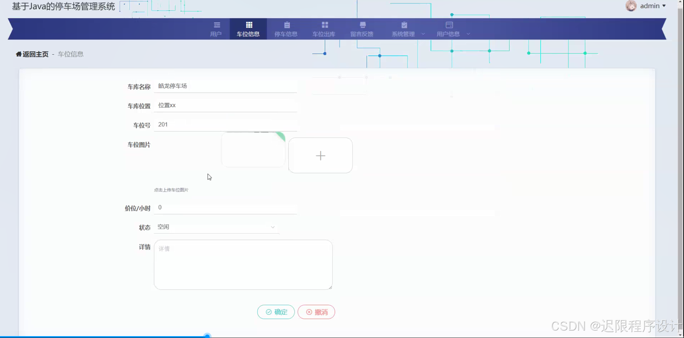
Task: Click the home icon beside 返回主页
Action: click(19, 54)
